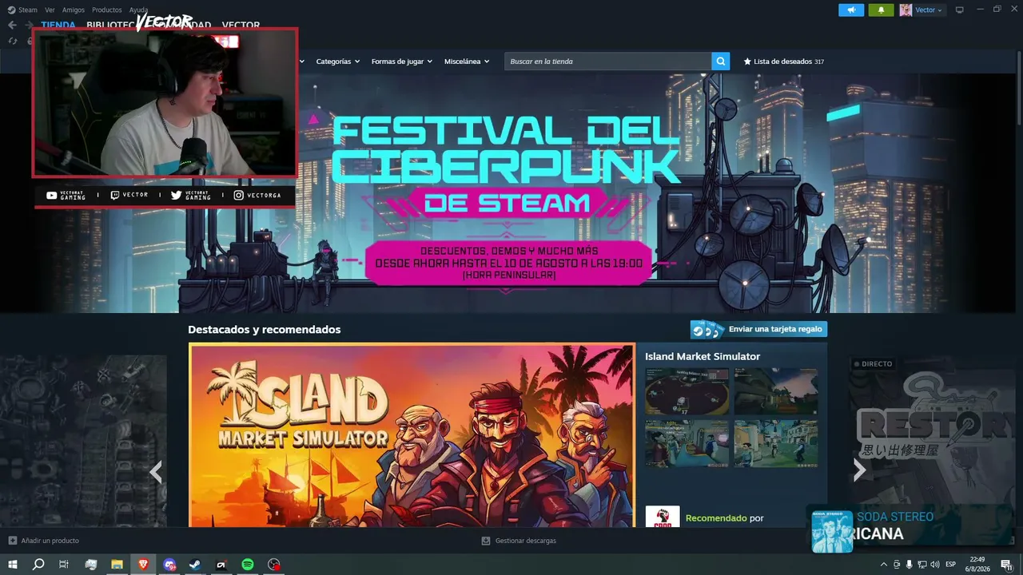The width and height of the screenshot is (1023, 575).
Task: Click the microphone tray icon
Action: pyautogui.click(x=909, y=565)
